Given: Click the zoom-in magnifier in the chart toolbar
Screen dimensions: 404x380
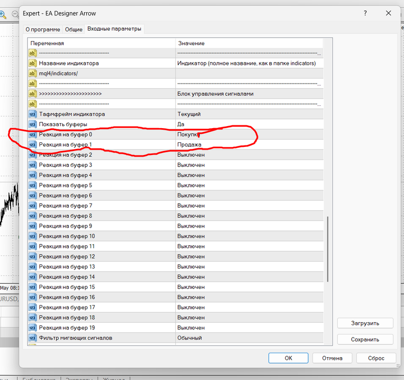Looking at the screenshot, I should point(3,14).
